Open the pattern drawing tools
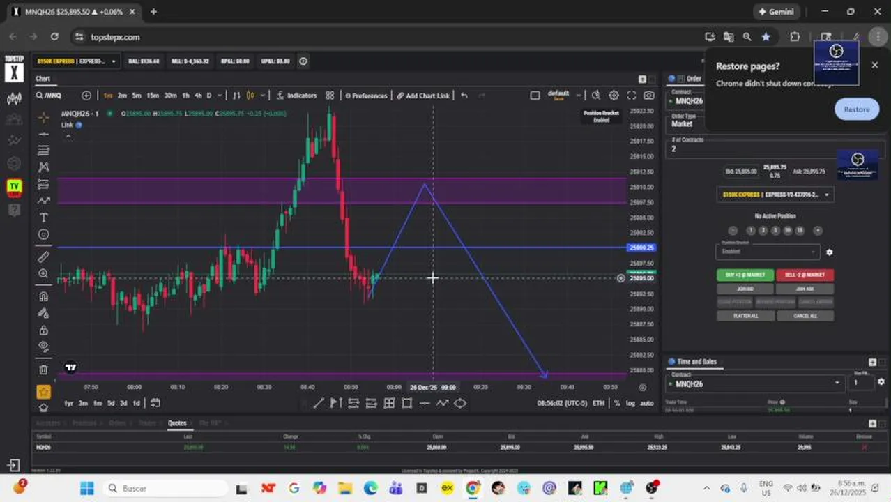 click(43, 167)
